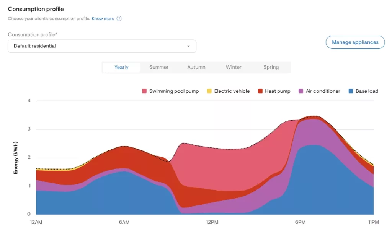Image resolution: width=392 pixels, height=236 pixels.
Task: Hide the Swimming pool pump series label
Action: coord(174,91)
